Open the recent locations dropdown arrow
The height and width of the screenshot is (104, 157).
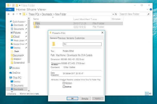click(17, 14)
